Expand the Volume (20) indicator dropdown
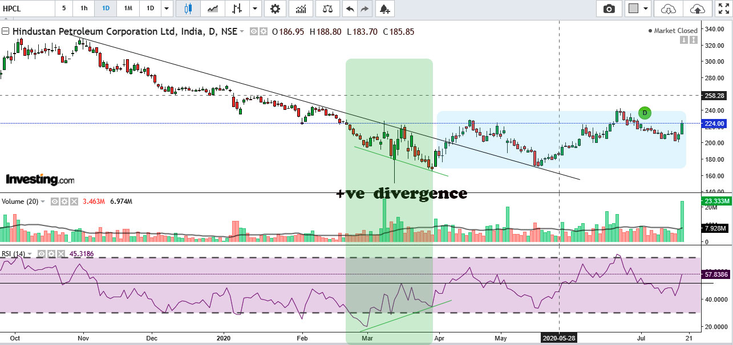The height and width of the screenshot is (345, 733). tap(44, 202)
